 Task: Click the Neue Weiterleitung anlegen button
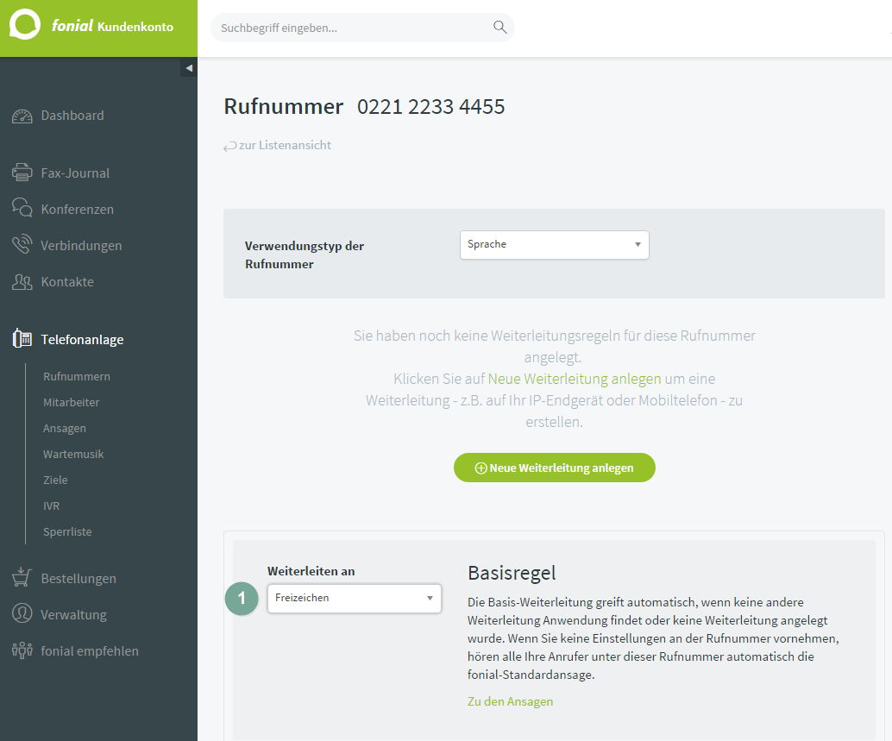(x=554, y=468)
